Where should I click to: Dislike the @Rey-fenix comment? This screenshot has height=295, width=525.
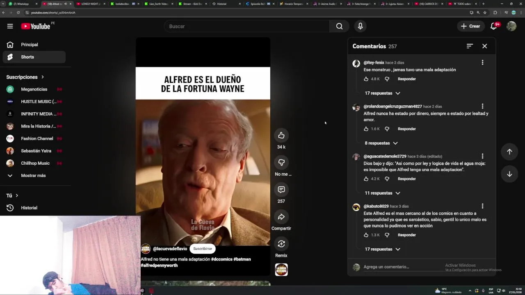click(x=387, y=79)
